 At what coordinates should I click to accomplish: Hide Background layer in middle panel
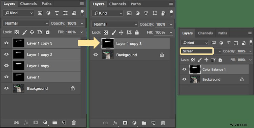96,55
